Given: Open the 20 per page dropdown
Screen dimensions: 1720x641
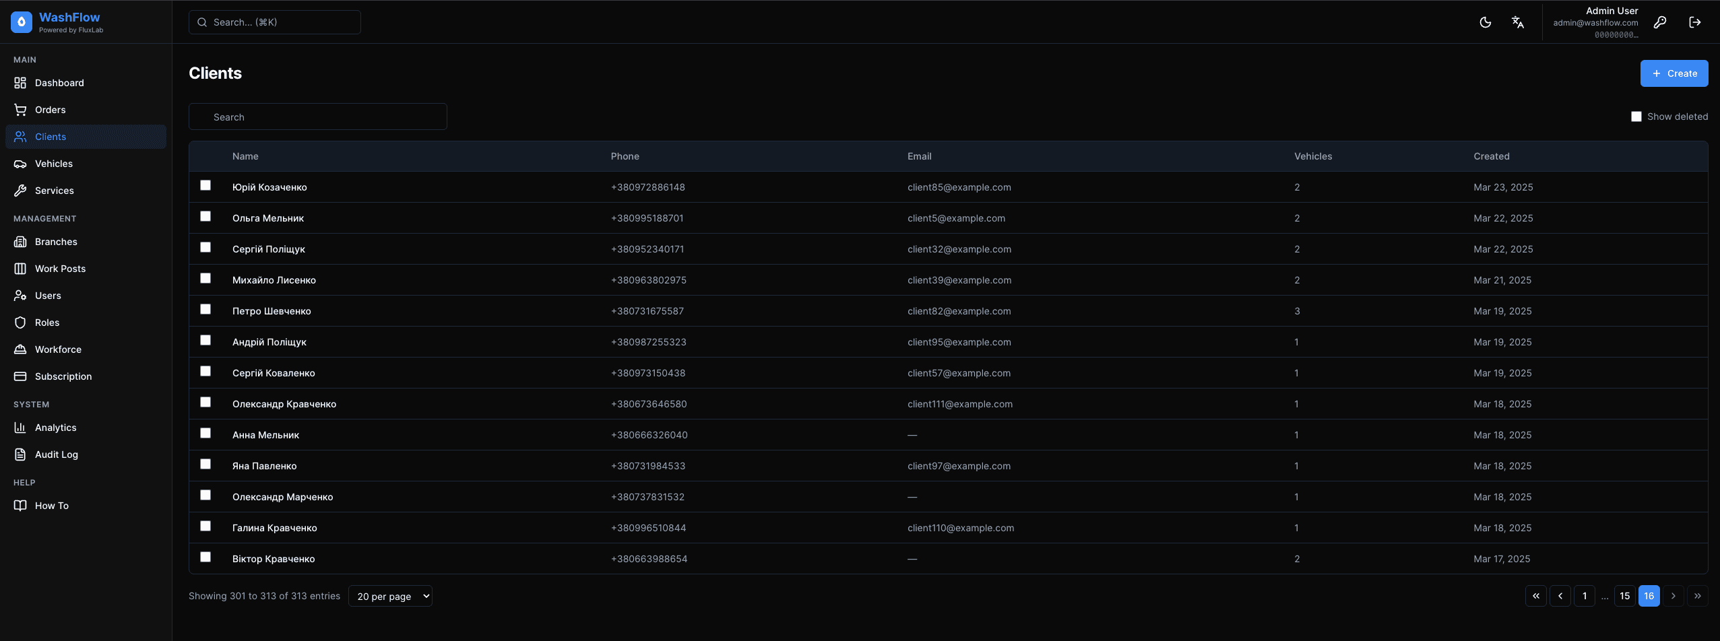Looking at the screenshot, I should click(390, 596).
